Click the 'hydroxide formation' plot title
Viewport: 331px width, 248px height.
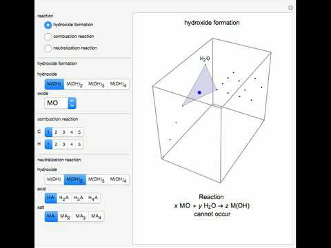pyautogui.click(x=212, y=23)
